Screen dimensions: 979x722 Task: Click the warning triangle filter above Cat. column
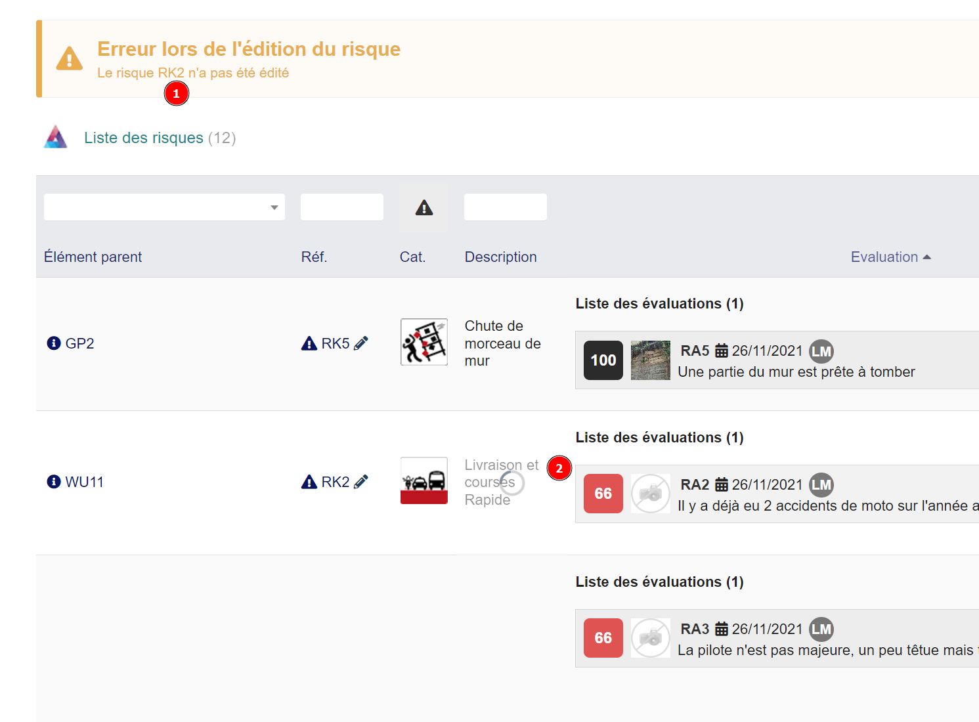[x=424, y=207]
